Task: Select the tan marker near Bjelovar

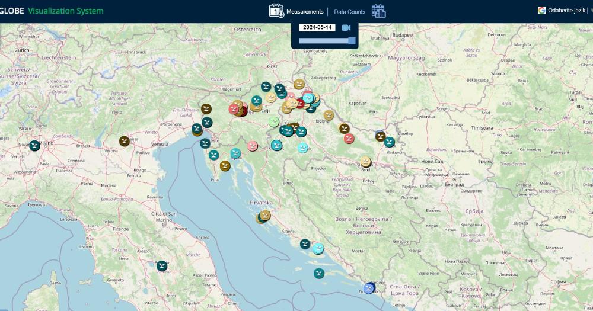Action: (329, 115)
